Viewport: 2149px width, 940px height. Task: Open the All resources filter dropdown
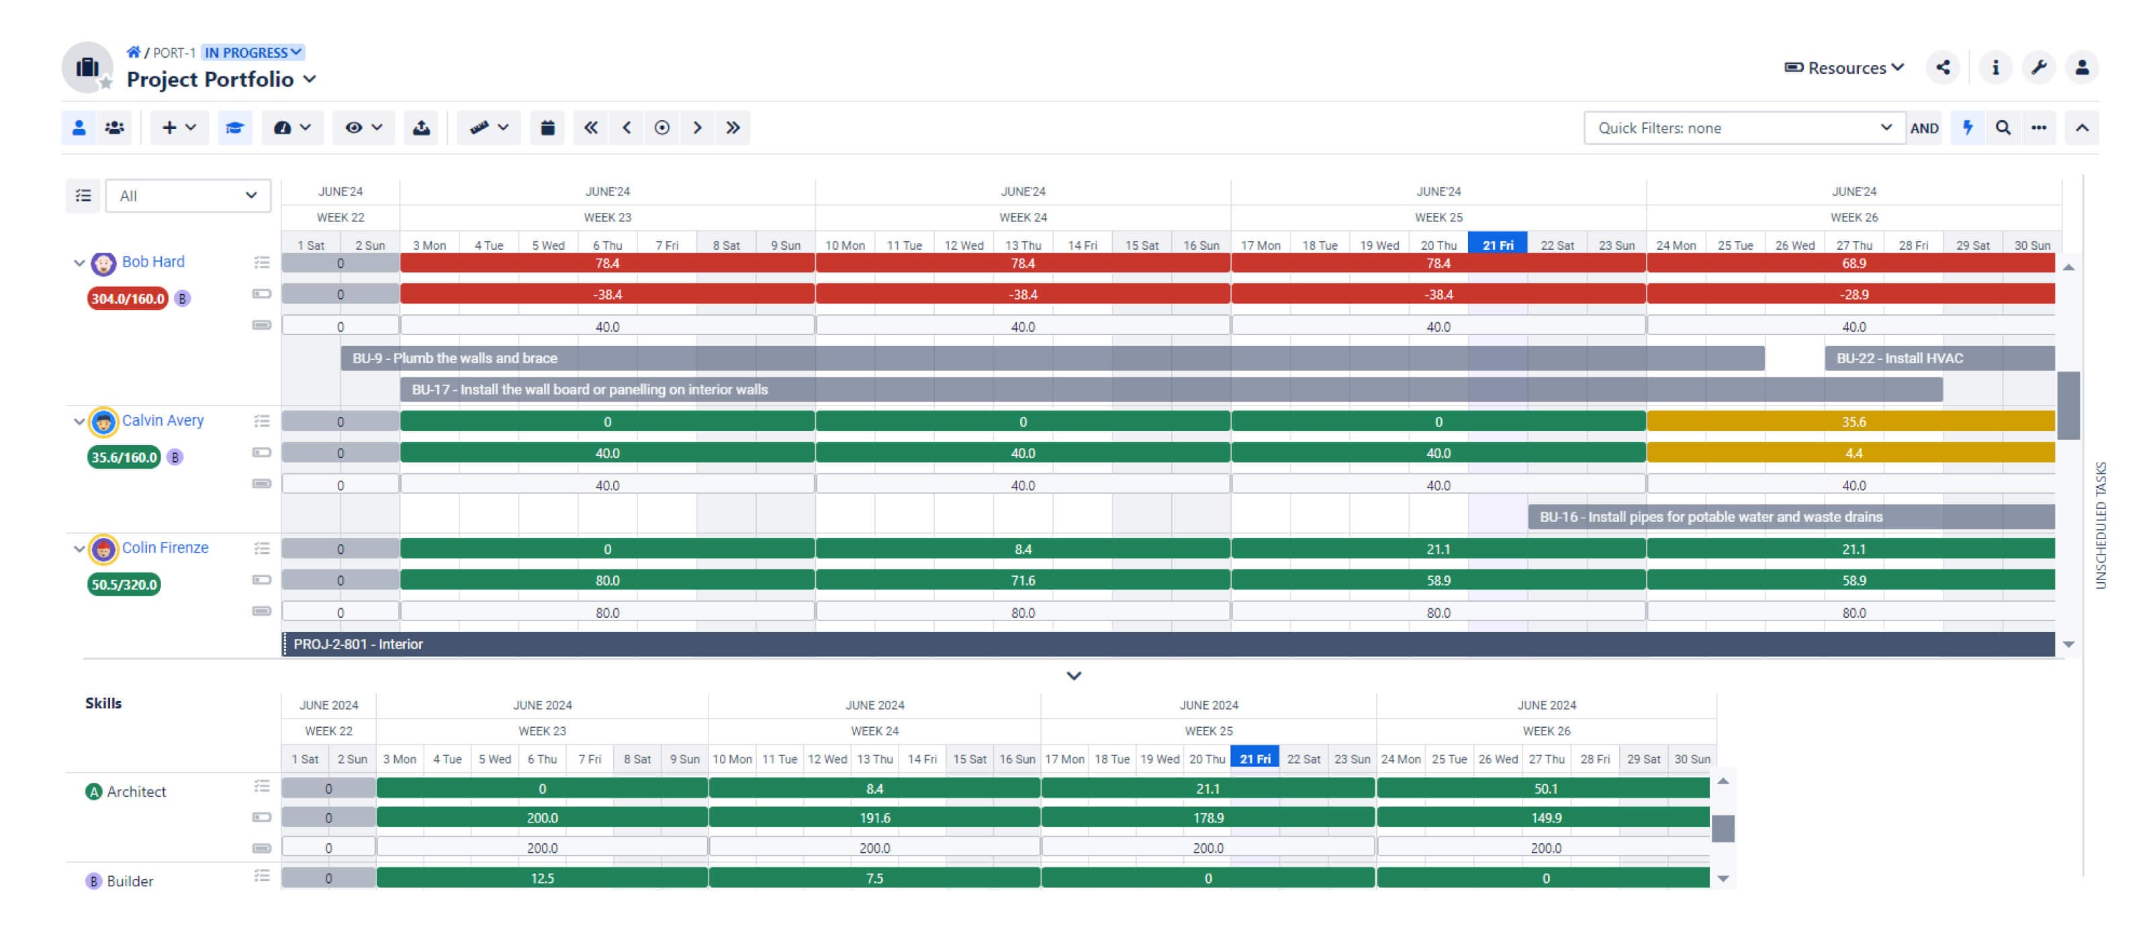pyautogui.click(x=188, y=196)
